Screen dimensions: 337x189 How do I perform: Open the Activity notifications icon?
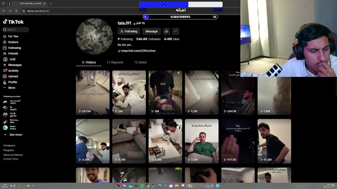pos(5,71)
